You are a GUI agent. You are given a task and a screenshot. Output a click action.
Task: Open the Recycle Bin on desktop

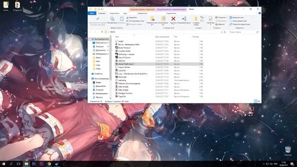pyautogui.click(x=288, y=151)
